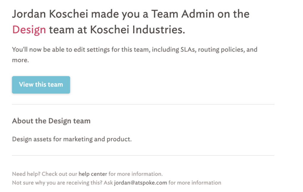The width and height of the screenshot is (303, 192).
Task: Click the Design assets description text
Action: (72, 139)
